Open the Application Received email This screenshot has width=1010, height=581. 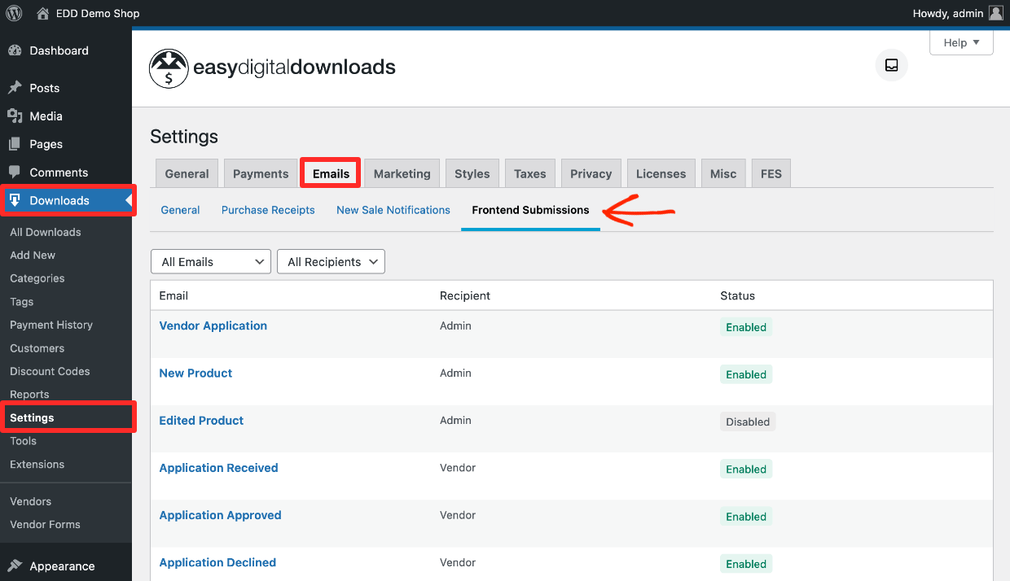click(x=218, y=468)
